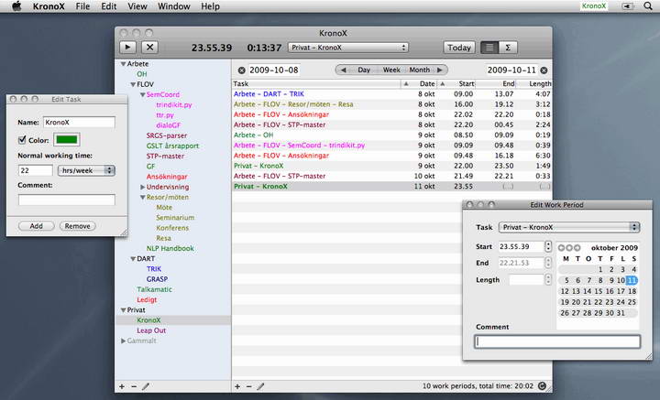Open the Edit menu in menu bar

click(109, 6)
